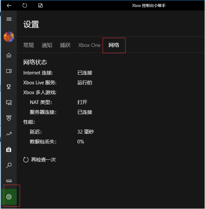Open My games icon in sidebar

(x=9, y=71)
